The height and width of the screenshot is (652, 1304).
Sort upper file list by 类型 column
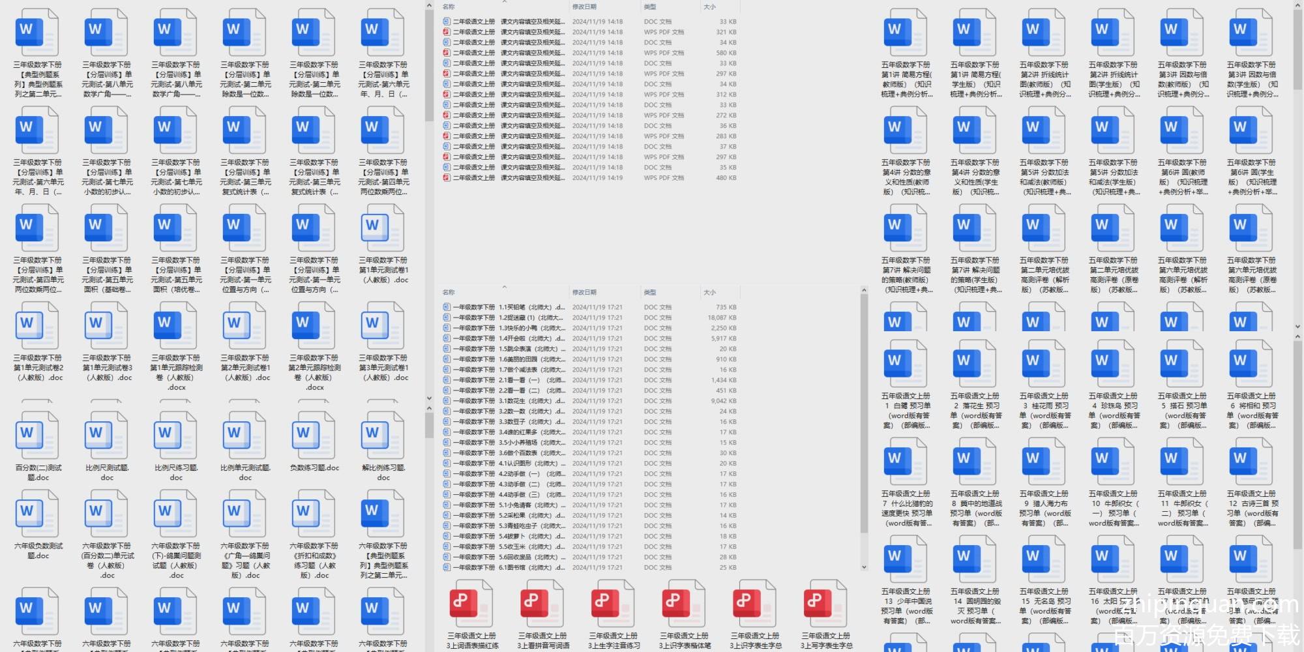[650, 7]
